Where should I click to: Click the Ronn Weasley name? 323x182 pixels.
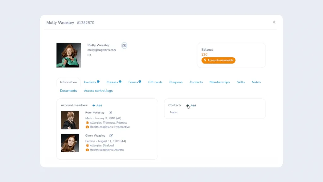[95, 113]
